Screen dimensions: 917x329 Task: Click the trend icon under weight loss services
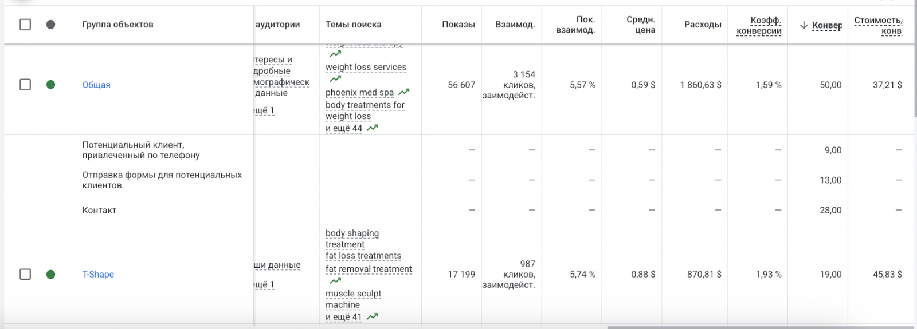[335, 79]
